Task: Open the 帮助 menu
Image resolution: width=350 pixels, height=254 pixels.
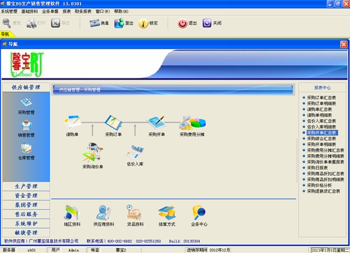Action: tap(121, 11)
